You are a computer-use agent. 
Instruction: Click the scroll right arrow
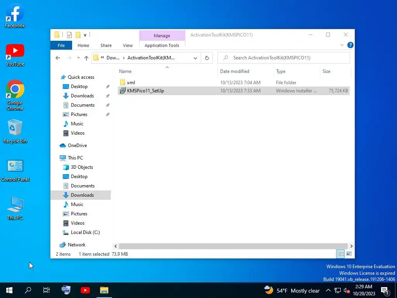click(351, 246)
